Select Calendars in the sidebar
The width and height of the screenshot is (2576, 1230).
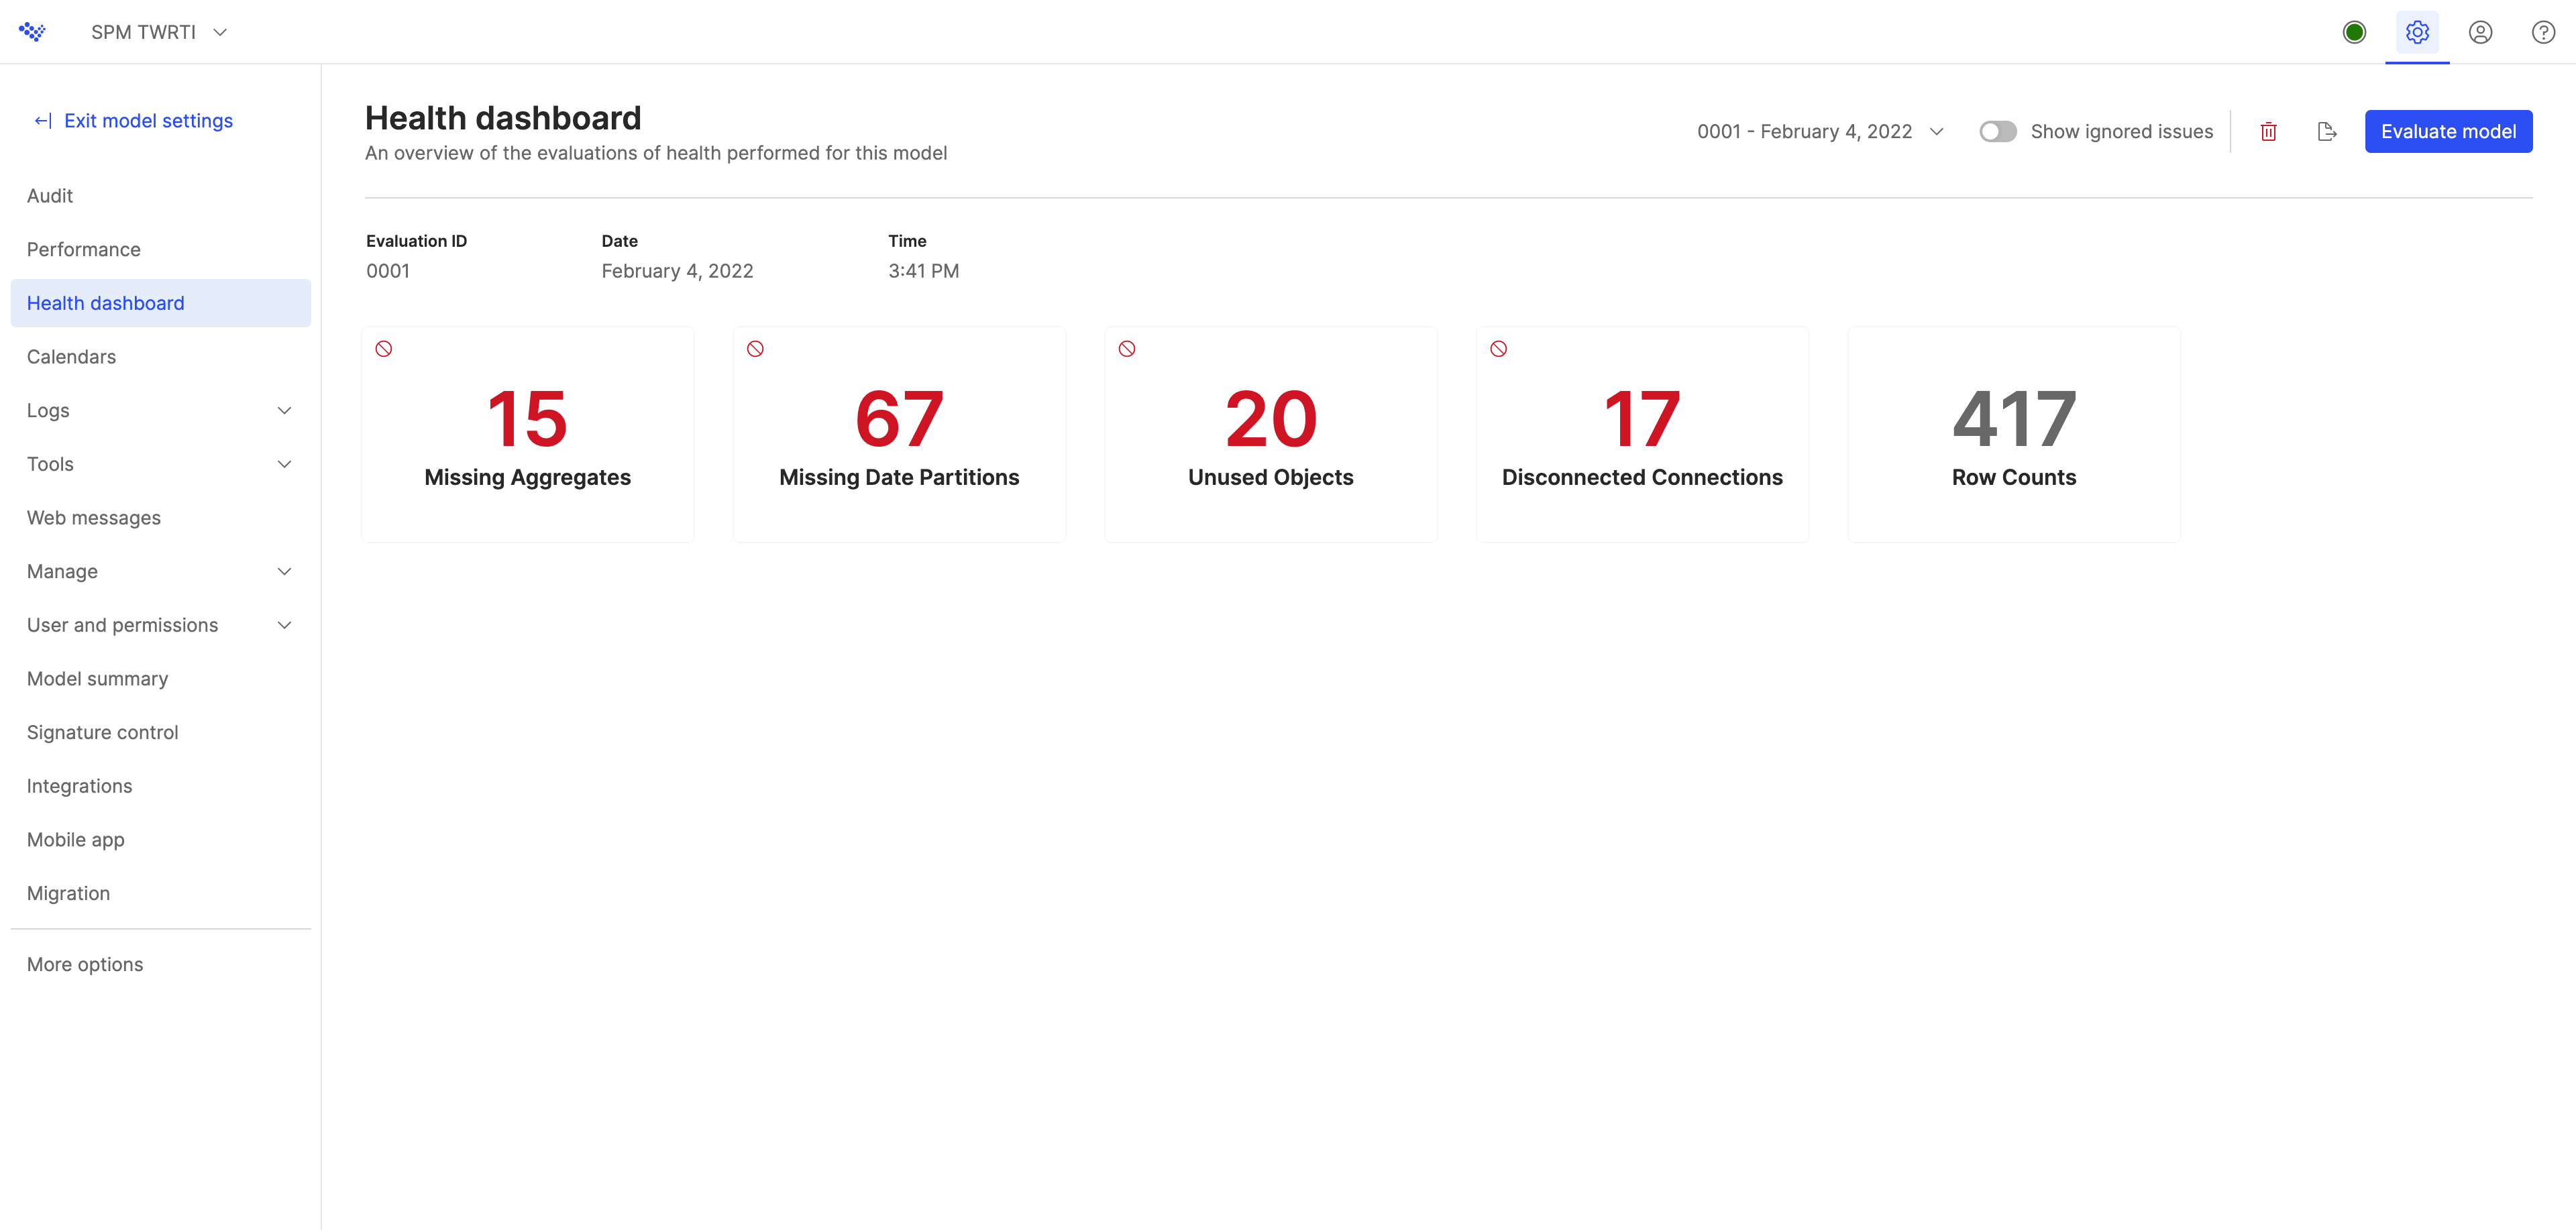click(71, 356)
